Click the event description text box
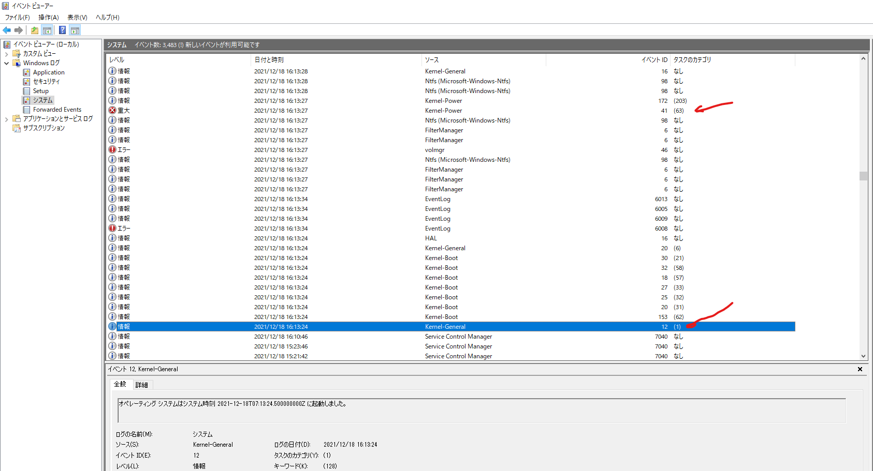This screenshot has height=471, width=873. [x=482, y=411]
